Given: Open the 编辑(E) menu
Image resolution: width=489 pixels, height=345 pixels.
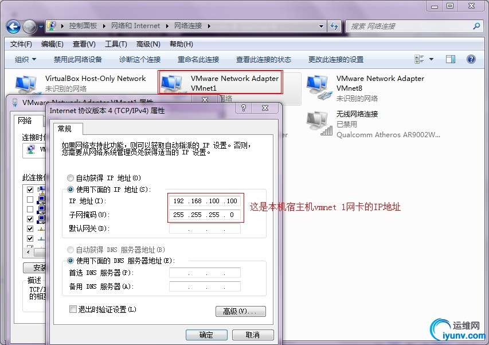Looking at the screenshot, I should tap(52, 44).
